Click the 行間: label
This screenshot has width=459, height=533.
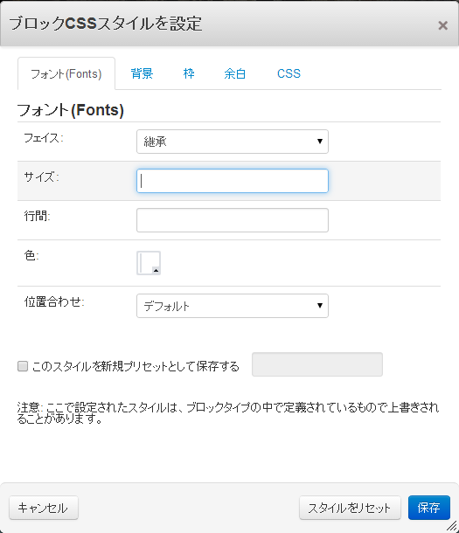(37, 216)
